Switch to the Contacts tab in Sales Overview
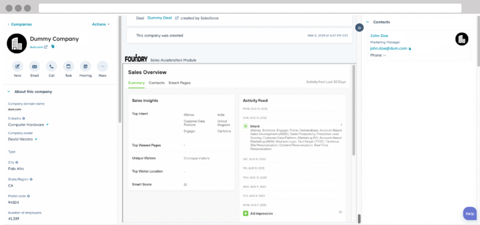 pos(157,83)
